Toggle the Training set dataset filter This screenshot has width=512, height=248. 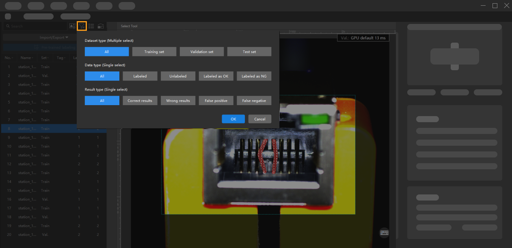[154, 52]
